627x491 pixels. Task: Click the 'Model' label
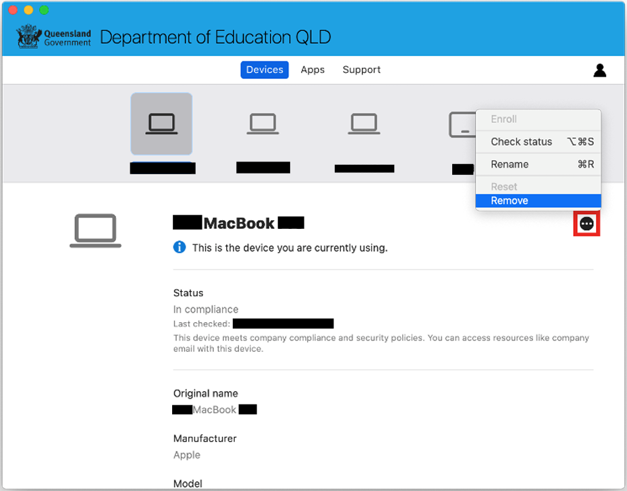click(x=188, y=484)
